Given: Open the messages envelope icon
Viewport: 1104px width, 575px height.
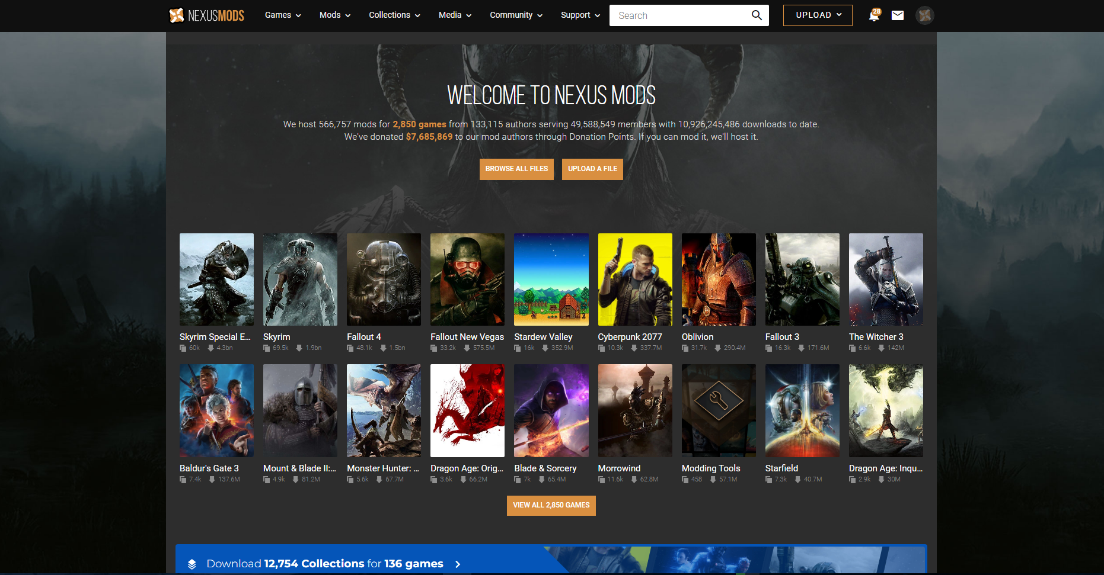Looking at the screenshot, I should pyautogui.click(x=898, y=15).
